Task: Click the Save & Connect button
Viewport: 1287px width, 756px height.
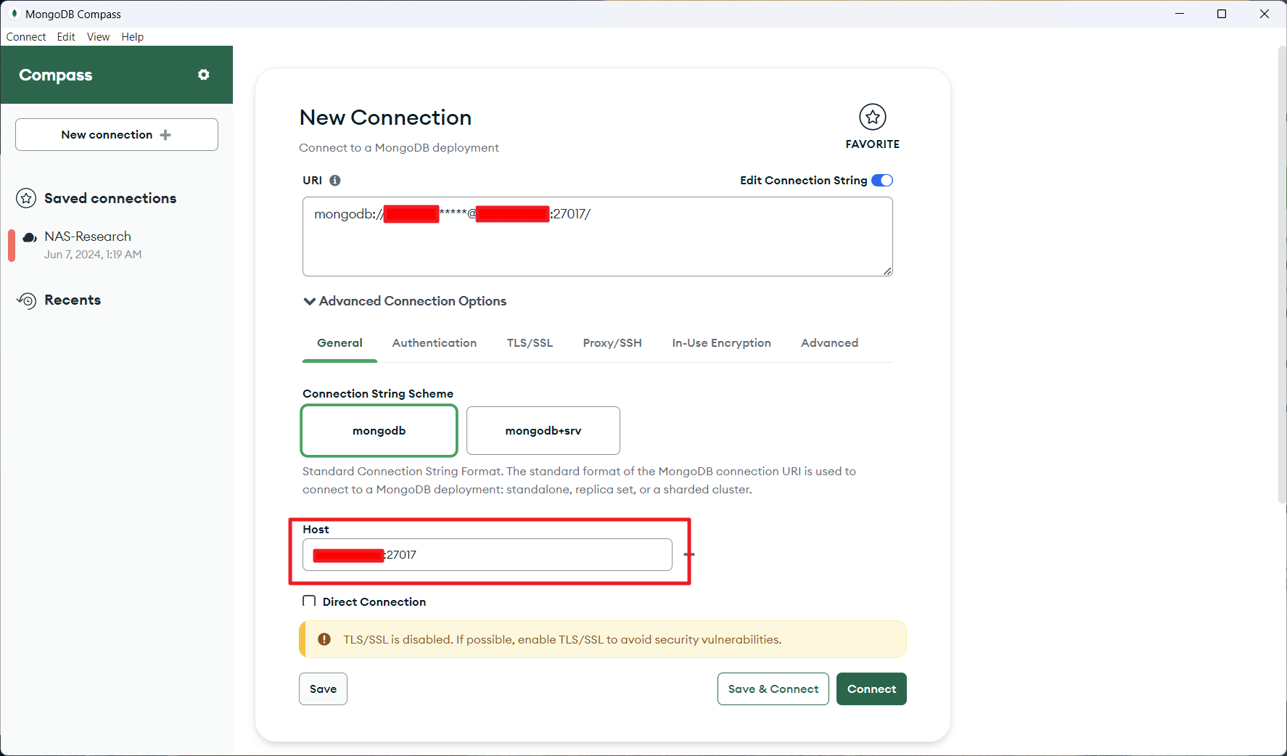Action: point(773,689)
